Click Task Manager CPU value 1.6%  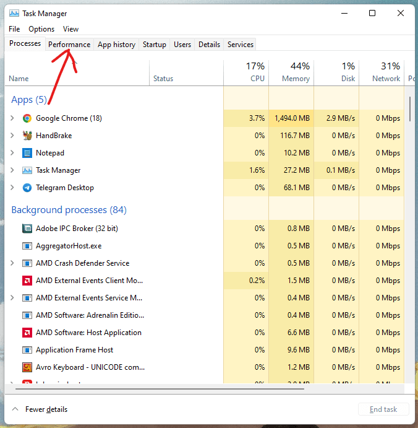(257, 170)
